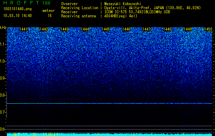Click the 1445 time marker
The image size is (215, 136).
click(106, 29)
